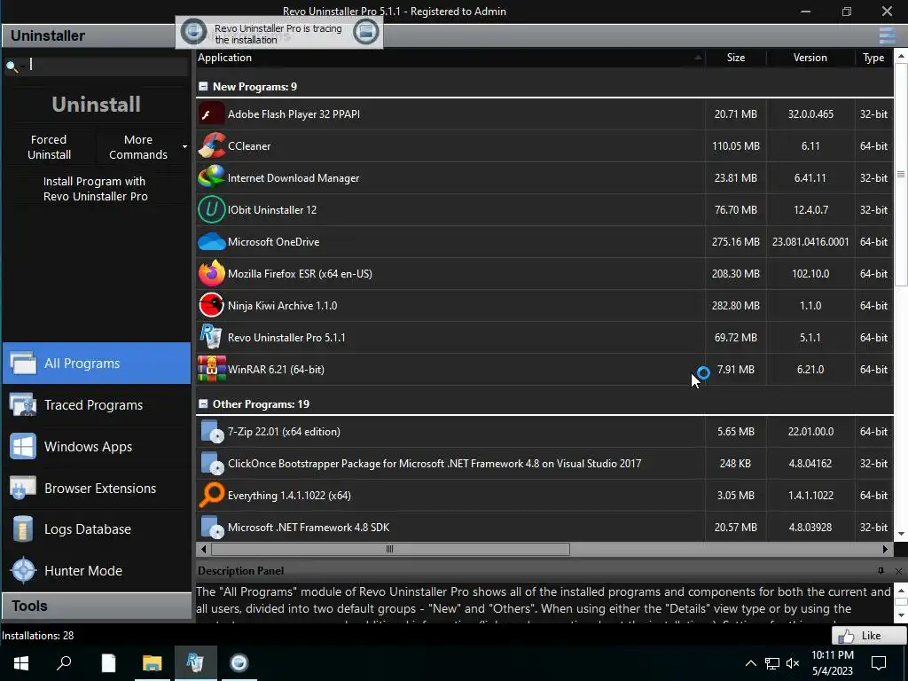Focus the program search field
This screenshot has height=681, width=908.
click(x=107, y=65)
